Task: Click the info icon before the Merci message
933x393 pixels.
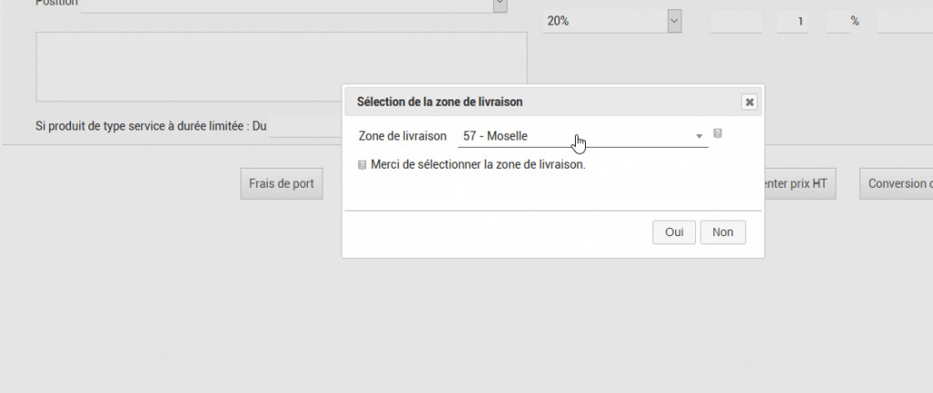Action: (x=363, y=166)
